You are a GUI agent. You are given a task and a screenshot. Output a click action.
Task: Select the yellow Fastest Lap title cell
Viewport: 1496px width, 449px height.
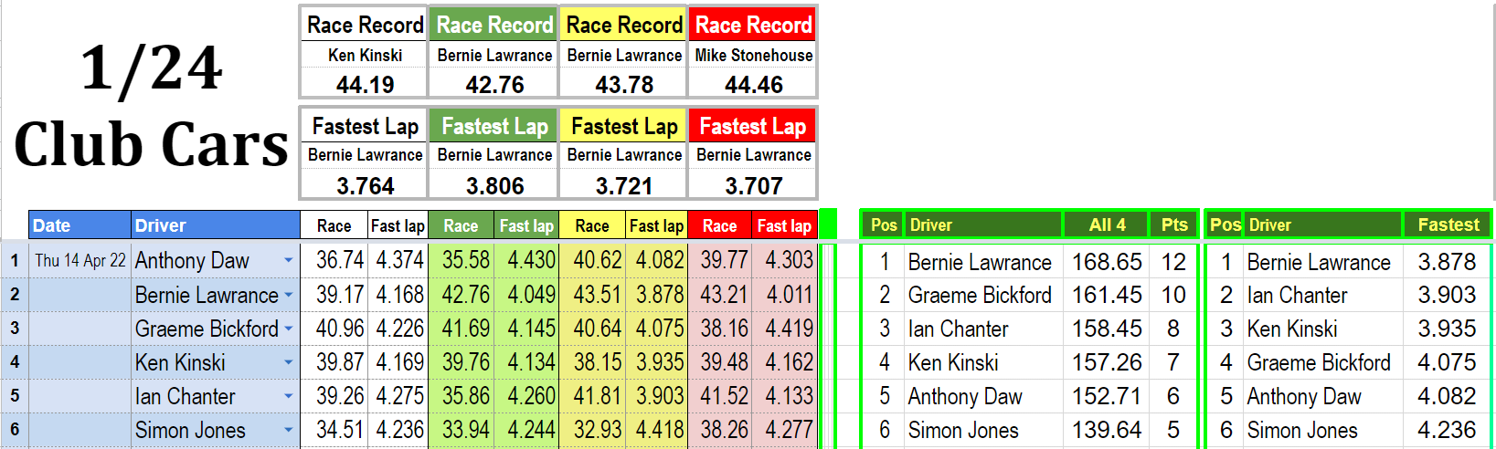click(624, 126)
